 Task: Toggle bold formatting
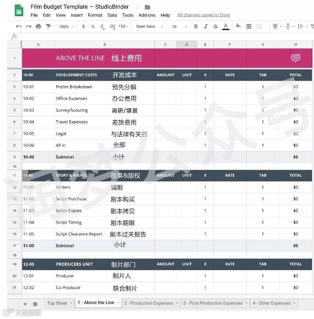[x=196, y=26]
